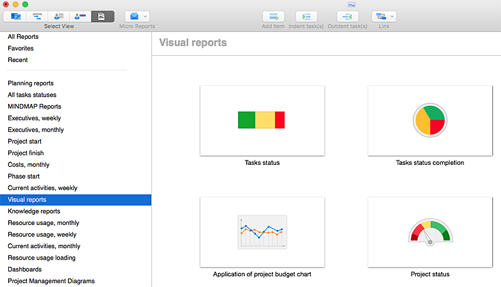501x287 pixels.
Task: Select Resource usage loading category
Action: [41, 258]
